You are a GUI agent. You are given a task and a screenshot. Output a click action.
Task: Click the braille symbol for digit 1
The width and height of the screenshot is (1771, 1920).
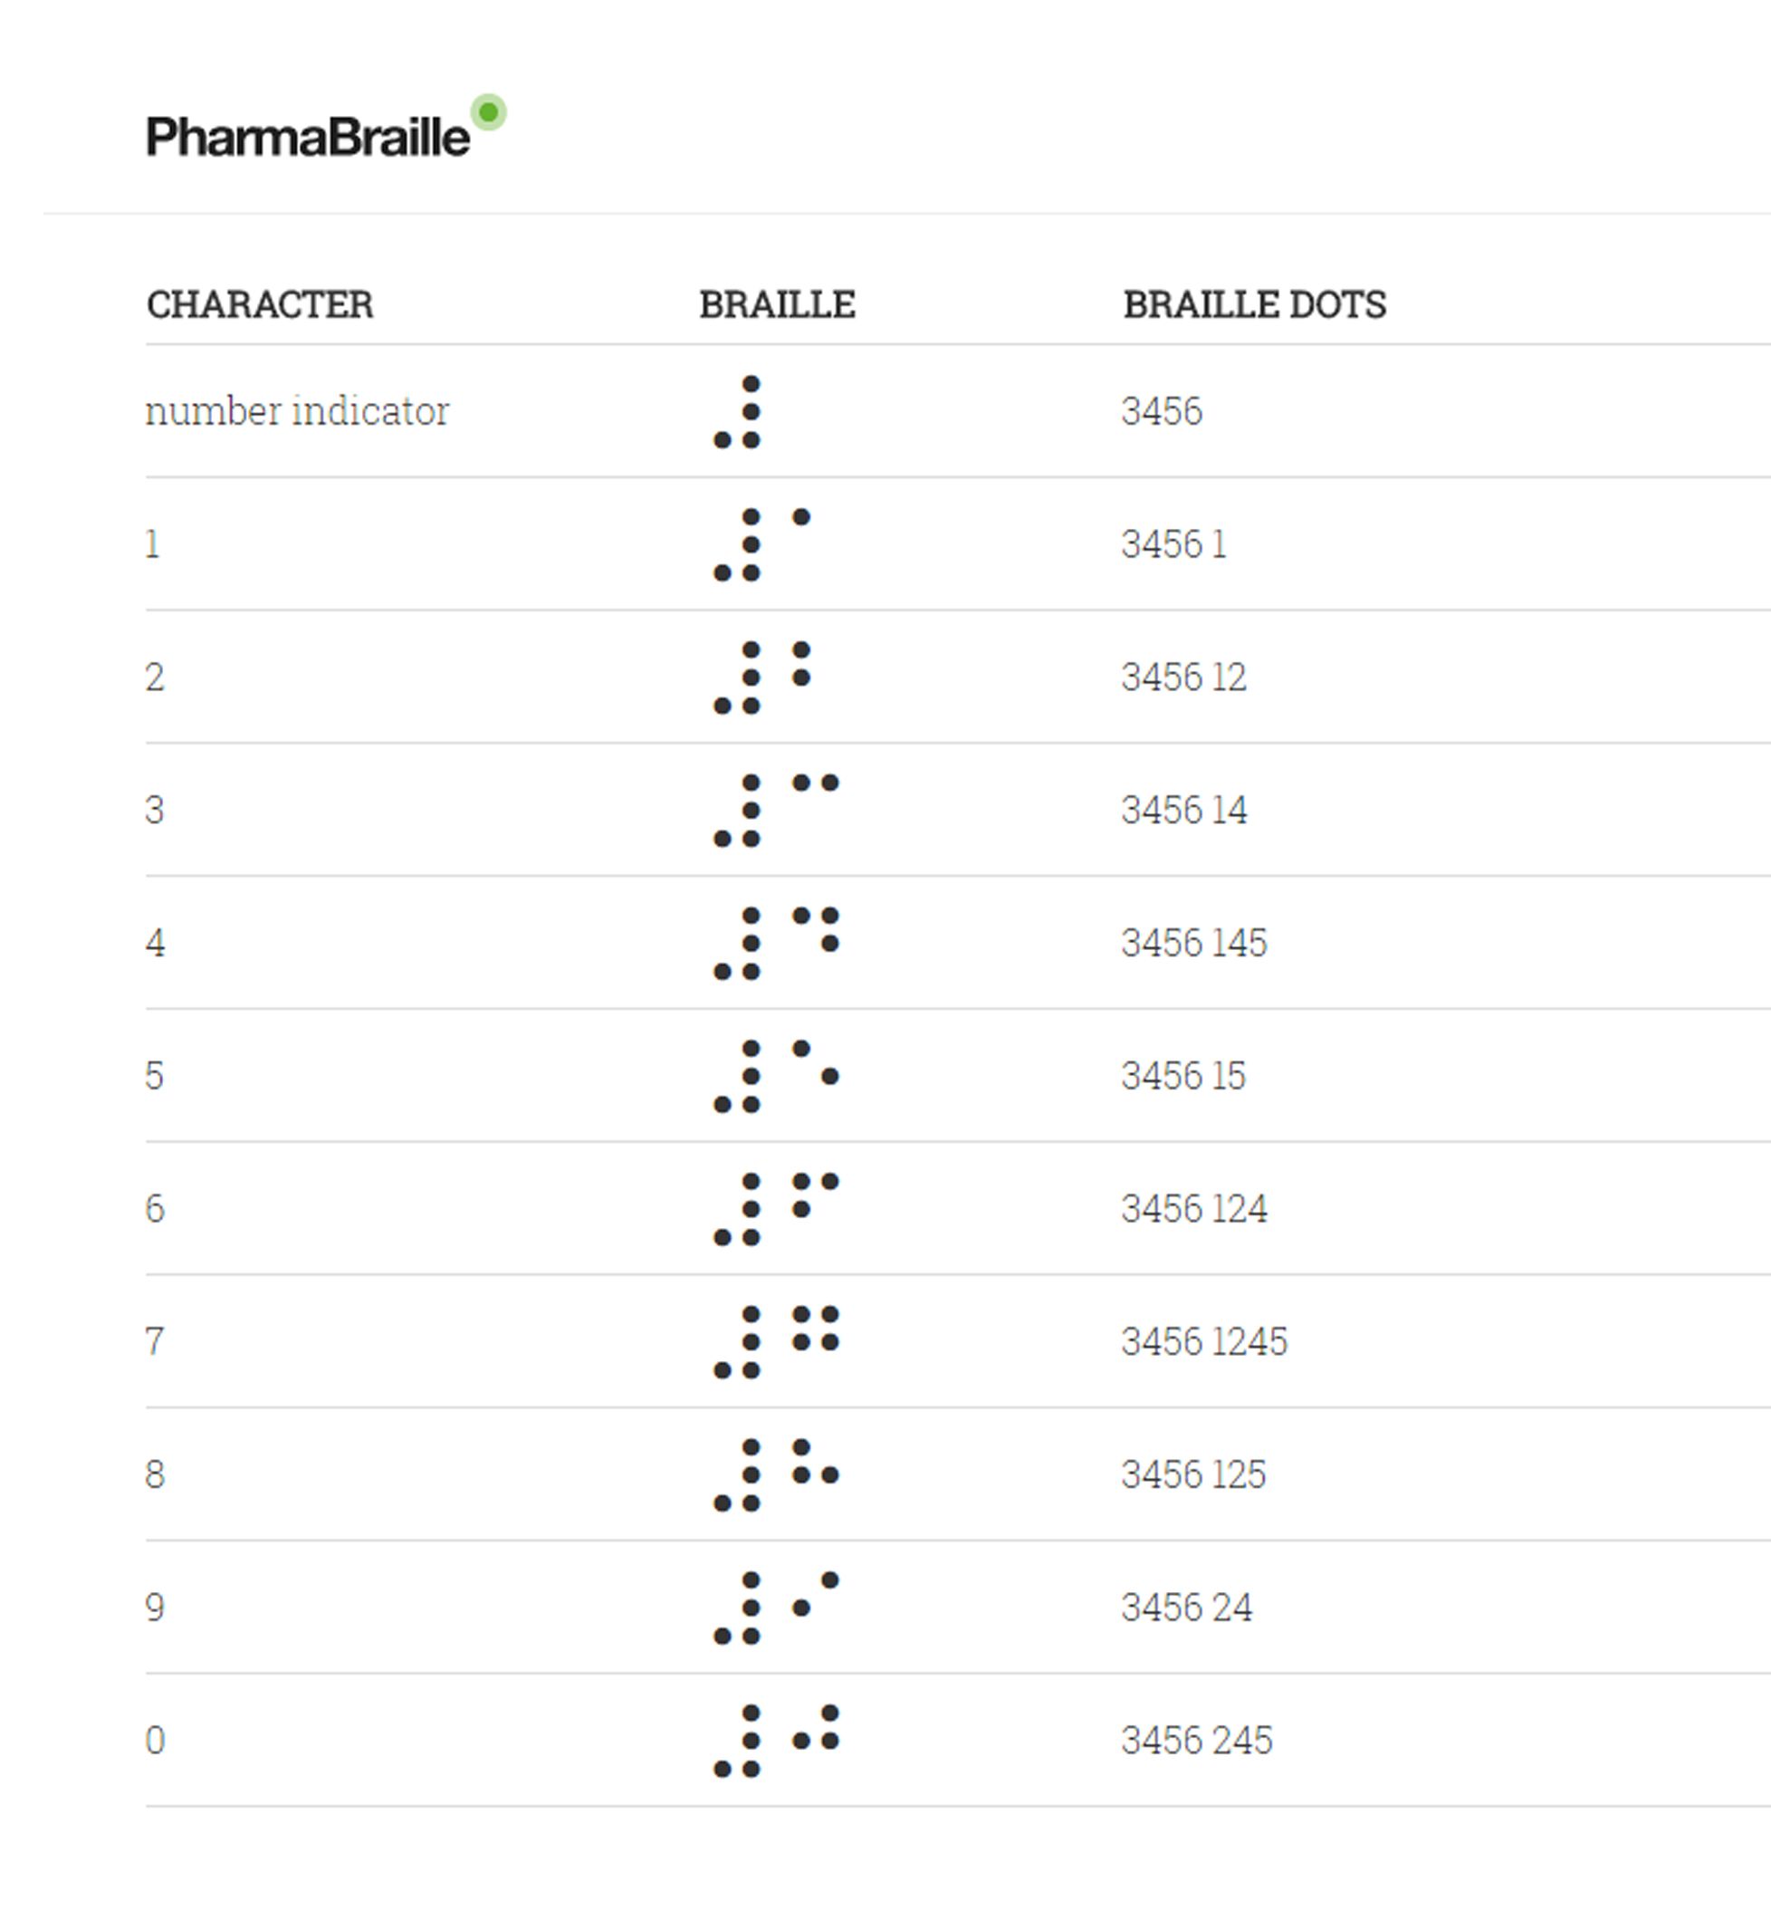tap(761, 544)
